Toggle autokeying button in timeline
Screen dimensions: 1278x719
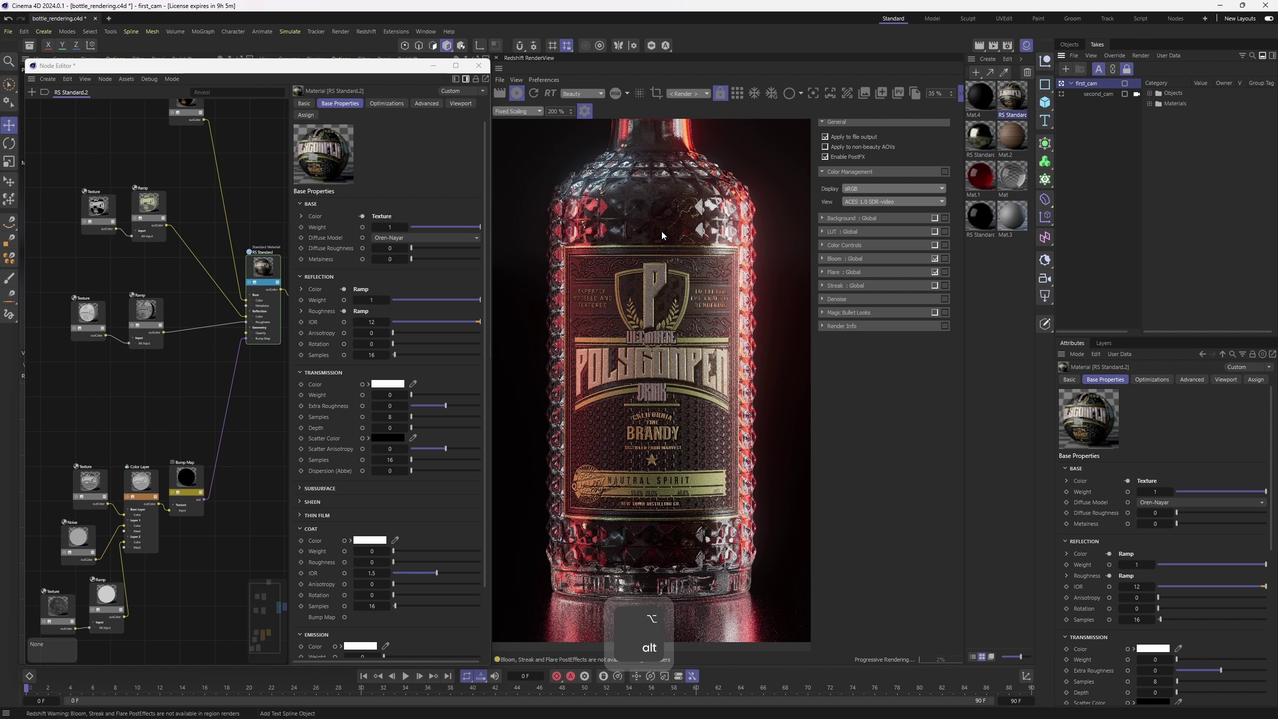tap(571, 676)
